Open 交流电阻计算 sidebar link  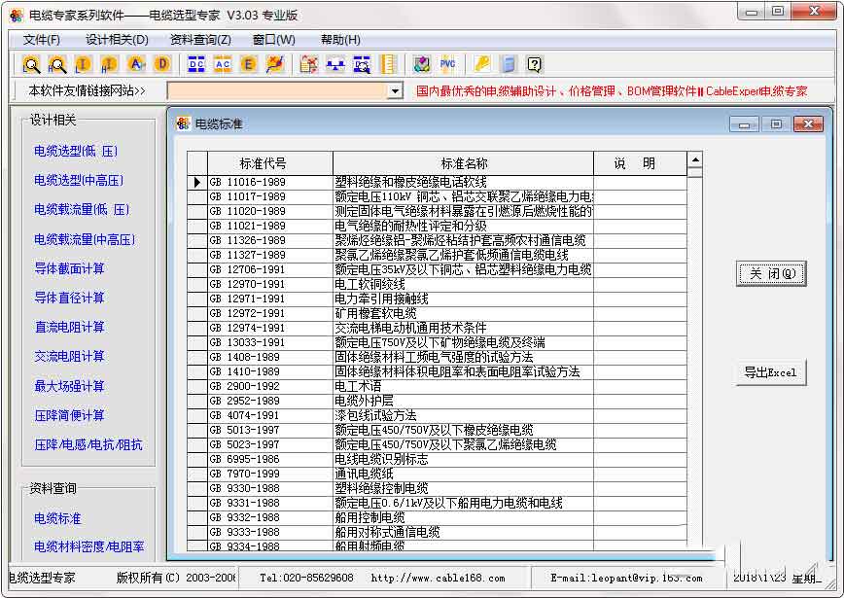tap(69, 356)
